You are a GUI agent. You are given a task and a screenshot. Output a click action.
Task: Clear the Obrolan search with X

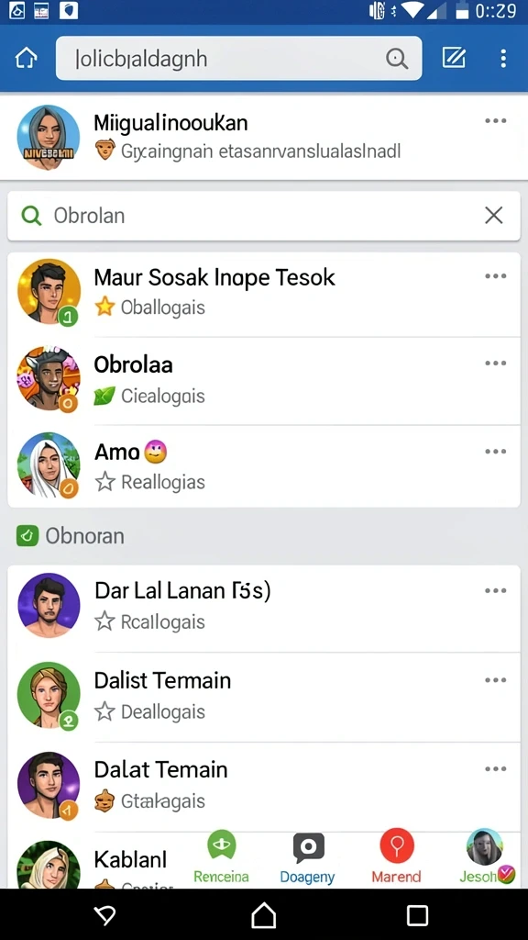[494, 215]
